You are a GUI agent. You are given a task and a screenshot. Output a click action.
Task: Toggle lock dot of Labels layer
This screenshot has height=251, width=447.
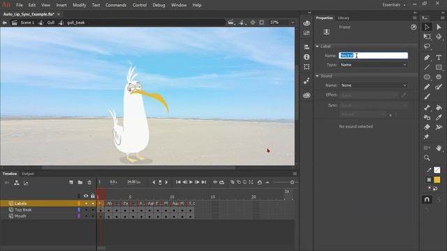(x=93, y=204)
